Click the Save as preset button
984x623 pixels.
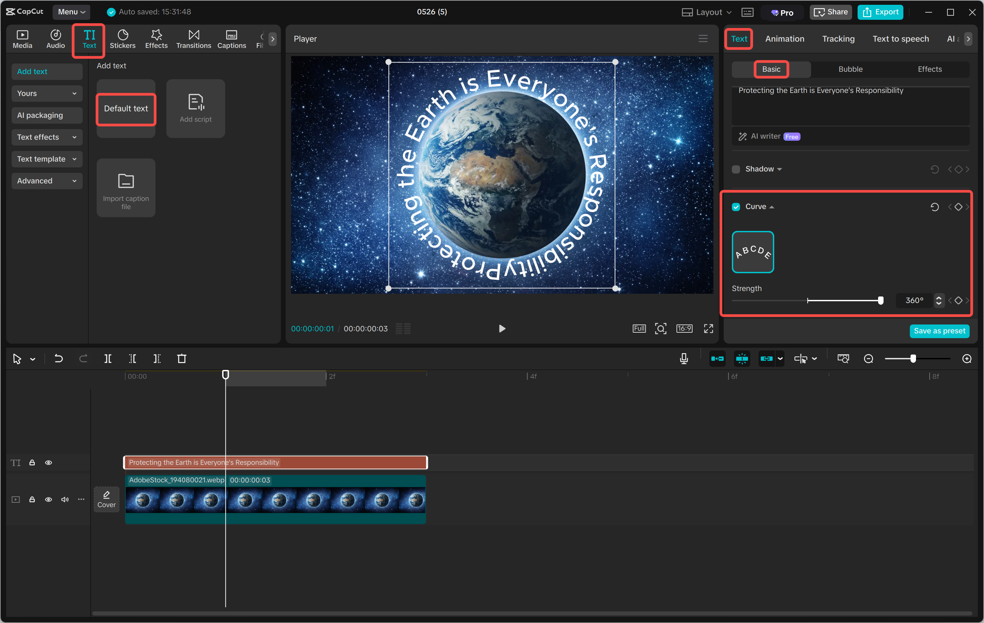(940, 331)
